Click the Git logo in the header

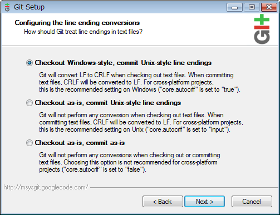pyautogui.click(x=262, y=29)
